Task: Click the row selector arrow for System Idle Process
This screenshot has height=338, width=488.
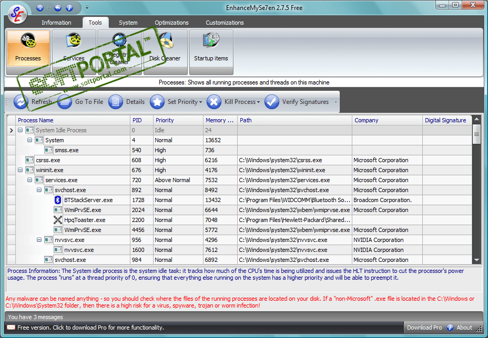Action: pos(11,130)
